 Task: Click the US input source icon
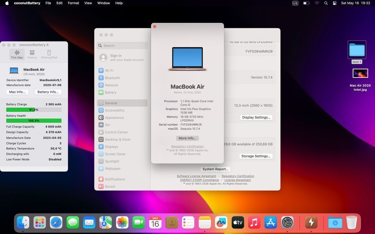(x=295, y=3)
